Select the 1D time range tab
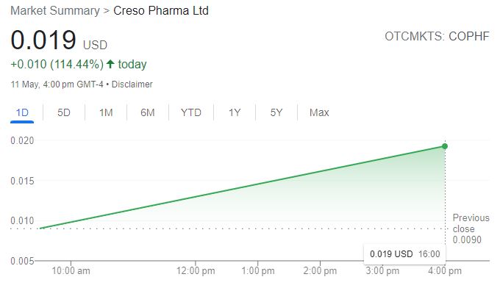The width and height of the screenshot is (500, 288). point(22,113)
